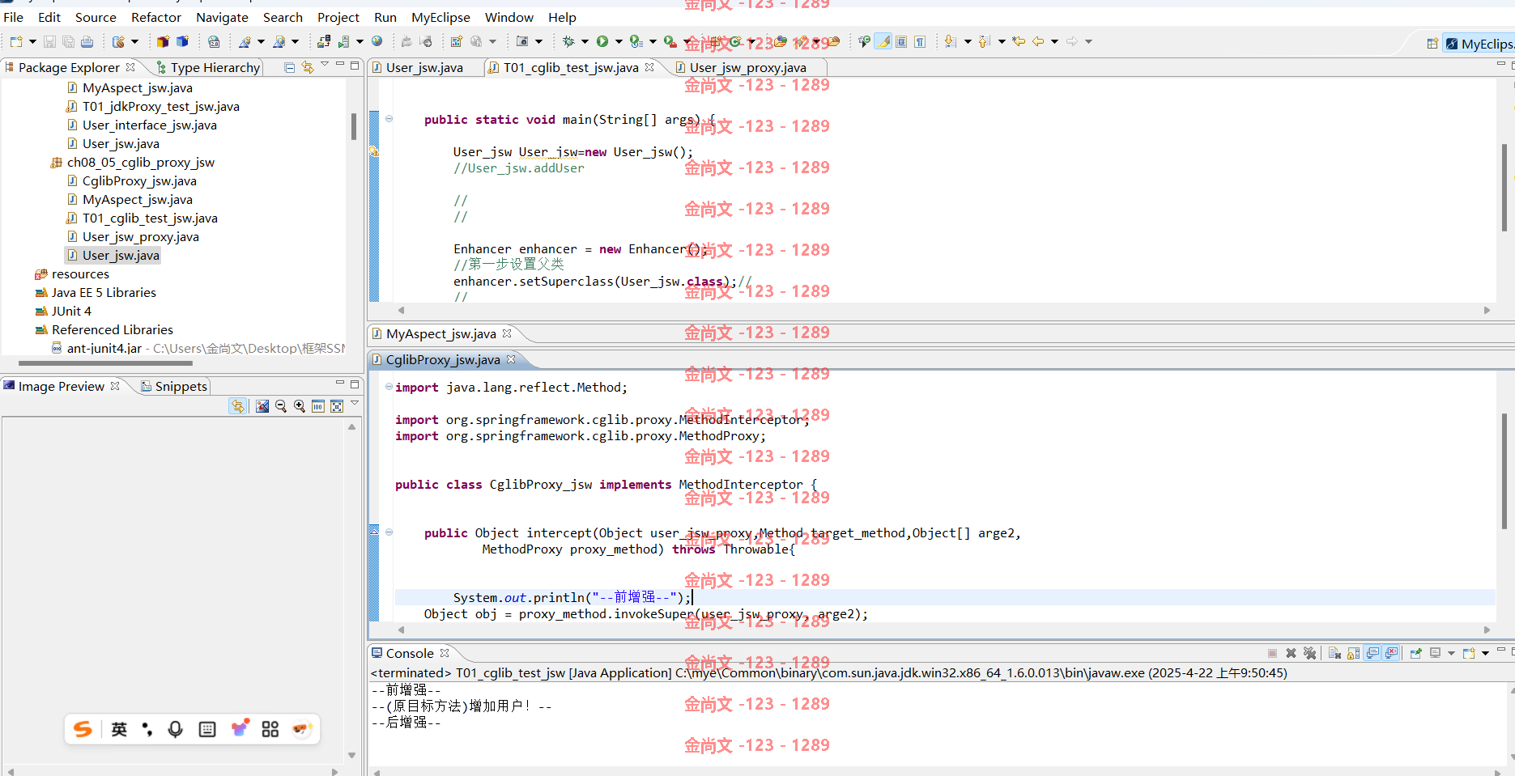Screen dimensions: 1515x776
Task: Click Remove All Terminated Launches icon
Action: point(1309,653)
